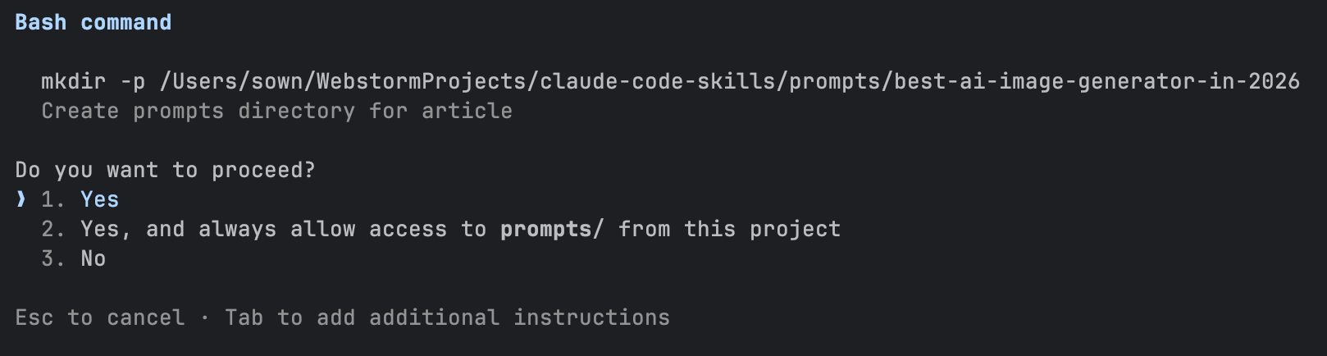The height and width of the screenshot is (356, 1327).
Task: Click the bold "prompts/" text in option 2
Action: tap(552, 230)
